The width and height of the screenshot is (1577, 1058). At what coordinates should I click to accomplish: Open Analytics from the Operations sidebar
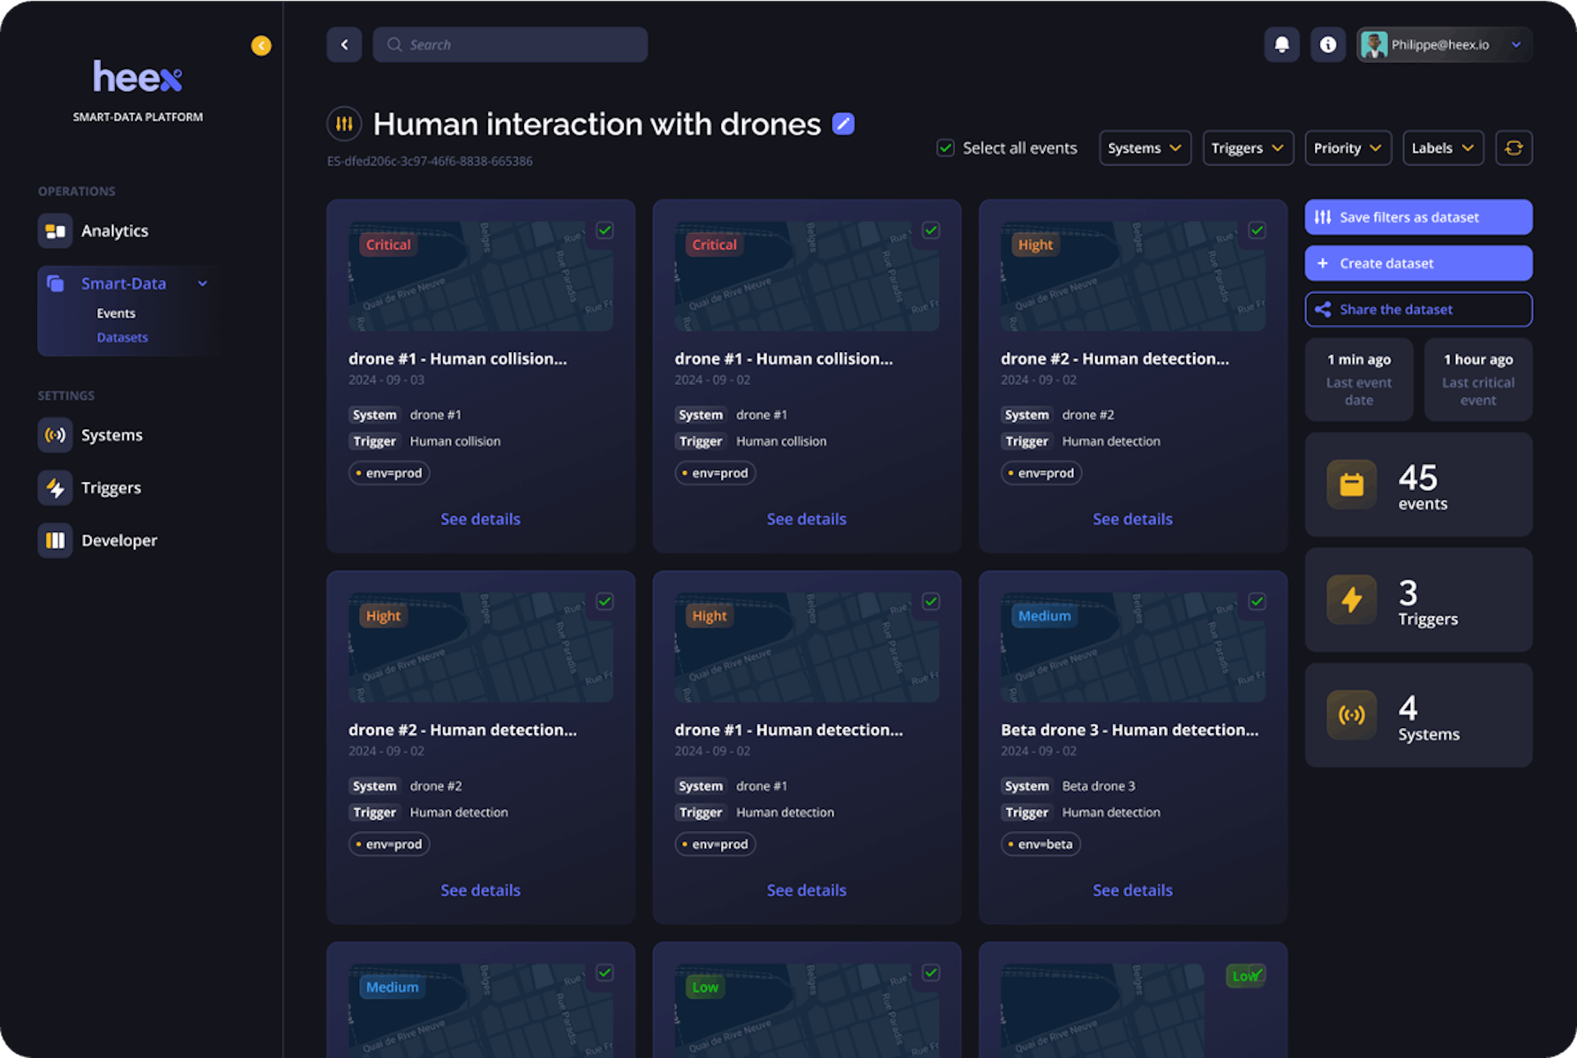(114, 231)
